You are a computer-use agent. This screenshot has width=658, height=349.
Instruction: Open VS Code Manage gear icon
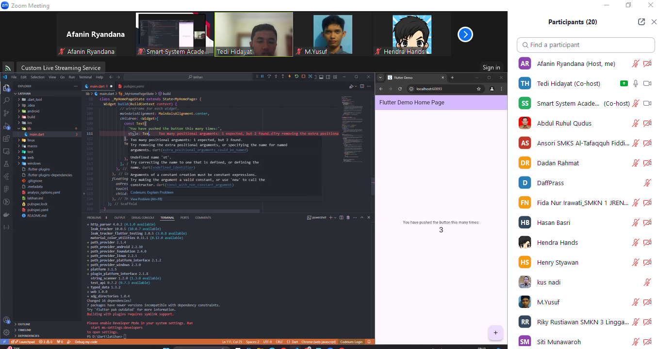pos(6,333)
